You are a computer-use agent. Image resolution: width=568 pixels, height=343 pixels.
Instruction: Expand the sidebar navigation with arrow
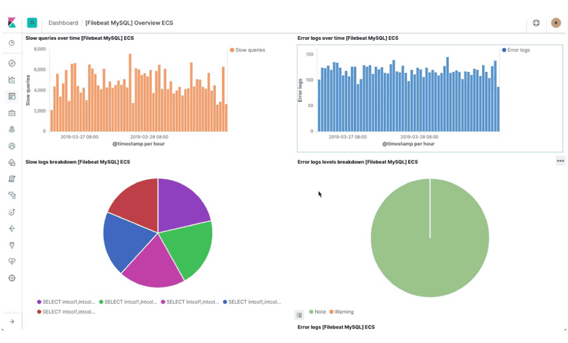click(12, 321)
